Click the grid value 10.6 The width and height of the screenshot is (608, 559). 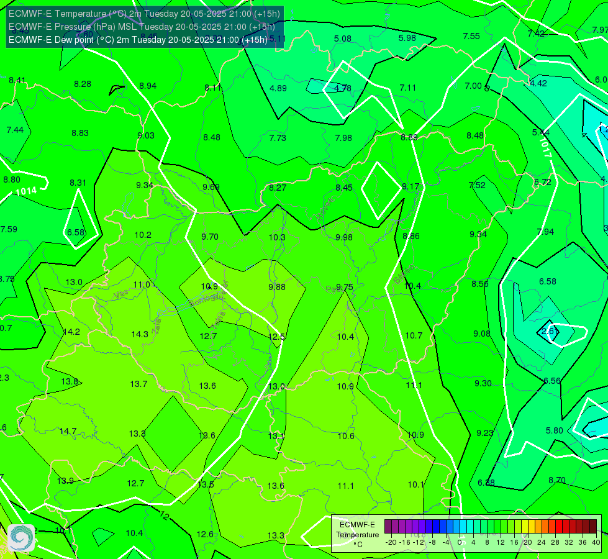click(345, 436)
